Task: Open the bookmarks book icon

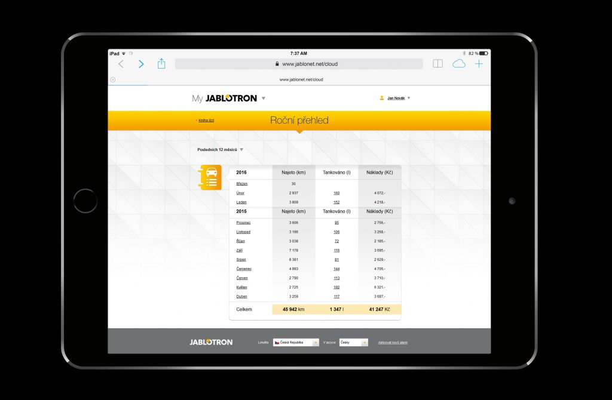Action: tap(437, 64)
